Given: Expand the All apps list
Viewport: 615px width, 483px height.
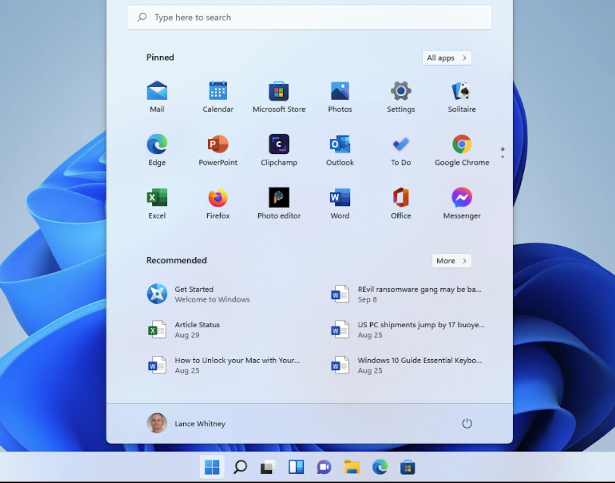Looking at the screenshot, I should click(446, 58).
